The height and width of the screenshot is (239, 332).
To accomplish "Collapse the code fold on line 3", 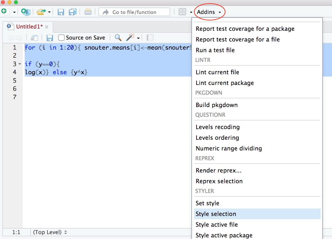I will (20, 64).
